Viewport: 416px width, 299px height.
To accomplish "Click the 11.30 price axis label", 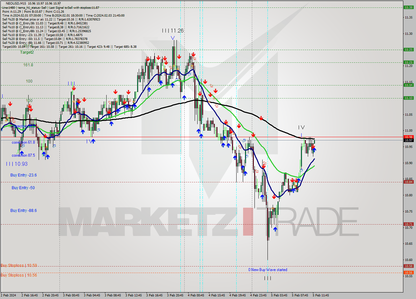I will (408, 33).
